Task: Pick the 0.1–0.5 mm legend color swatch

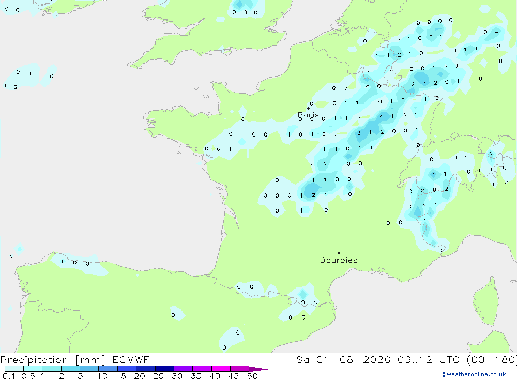Action: 14,369
